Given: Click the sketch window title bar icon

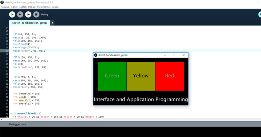Looking at the screenshot, I should click(x=96, y=55).
